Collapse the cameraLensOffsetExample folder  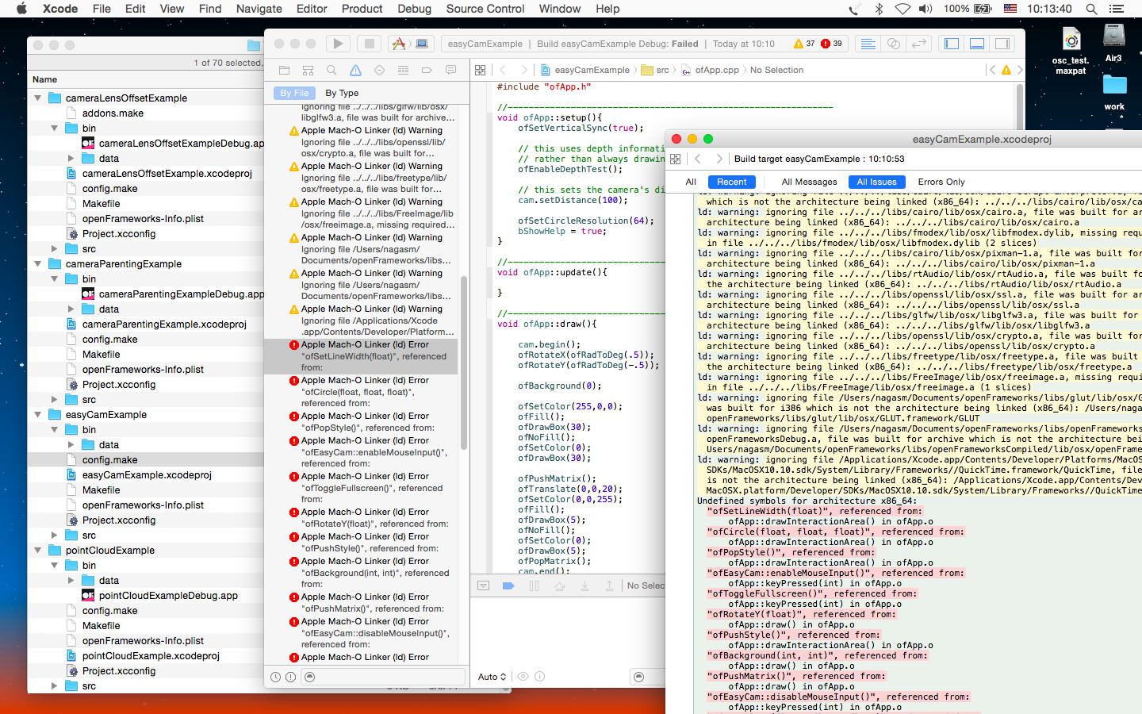click(38, 98)
